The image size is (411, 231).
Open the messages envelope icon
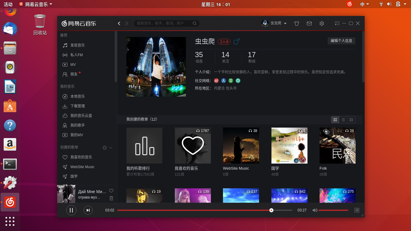309,23
